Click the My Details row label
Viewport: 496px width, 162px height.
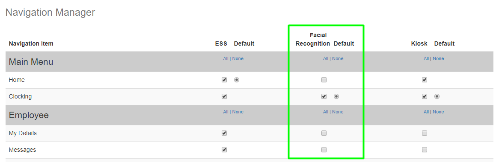click(23, 133)
